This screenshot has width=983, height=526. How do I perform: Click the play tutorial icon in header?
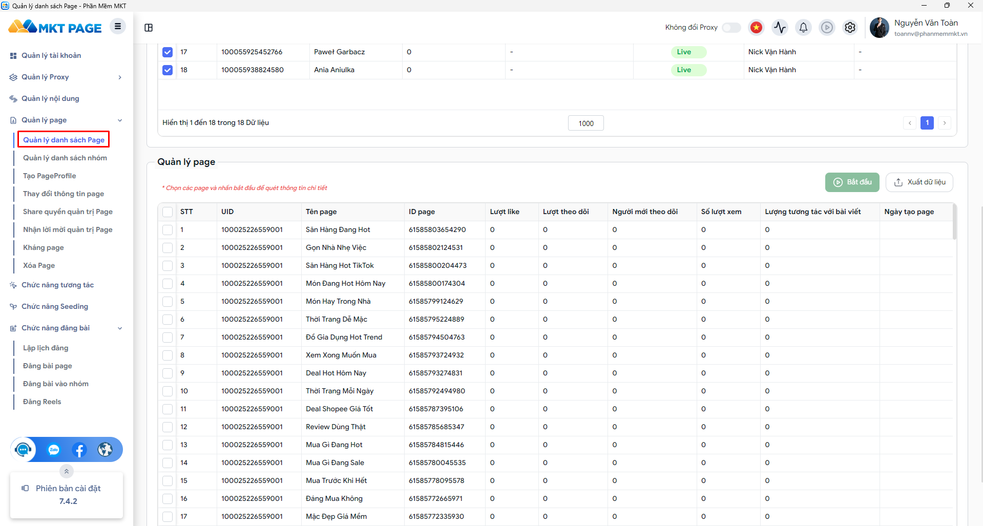click(827, 28)
